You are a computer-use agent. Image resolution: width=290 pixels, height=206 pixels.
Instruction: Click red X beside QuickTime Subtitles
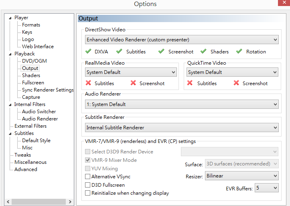click(190, 83)
